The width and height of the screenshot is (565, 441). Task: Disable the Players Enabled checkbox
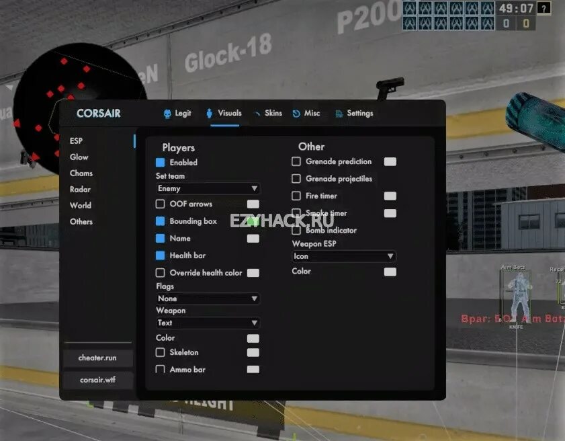pos(161,163)
